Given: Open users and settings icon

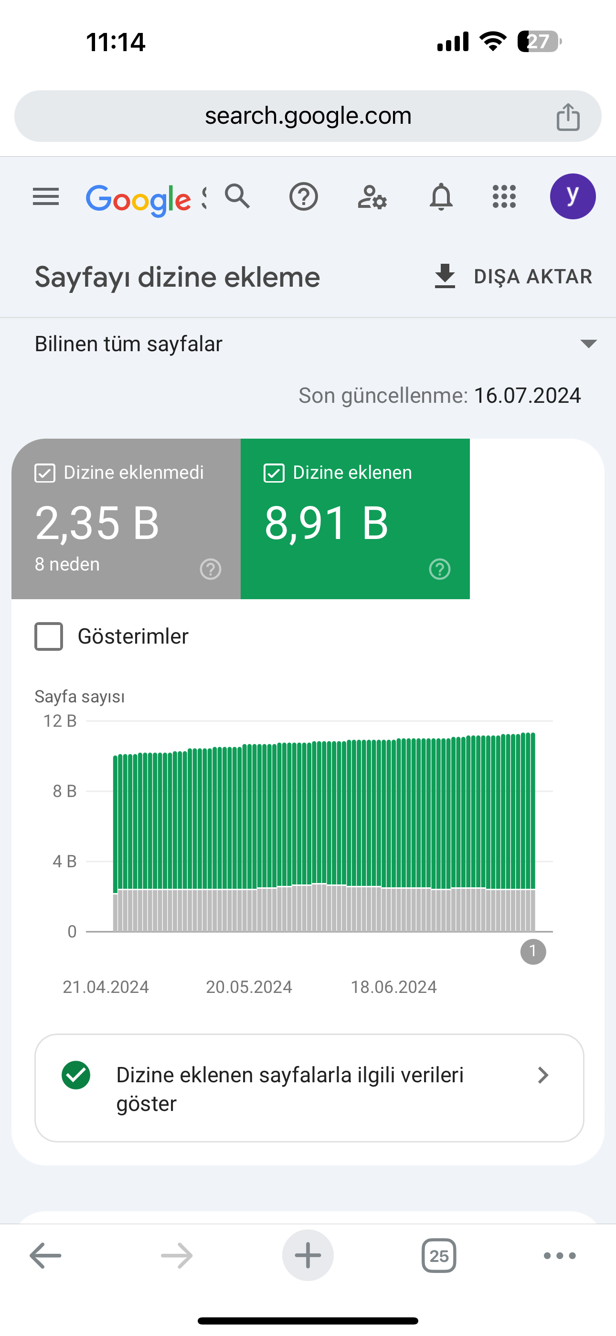Looking at the screenshot, I should tap(372, 196).
